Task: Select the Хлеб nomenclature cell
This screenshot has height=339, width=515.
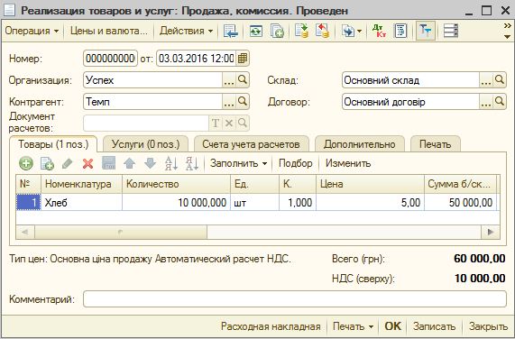Action: pyautogui.click(x=81, y=202)
